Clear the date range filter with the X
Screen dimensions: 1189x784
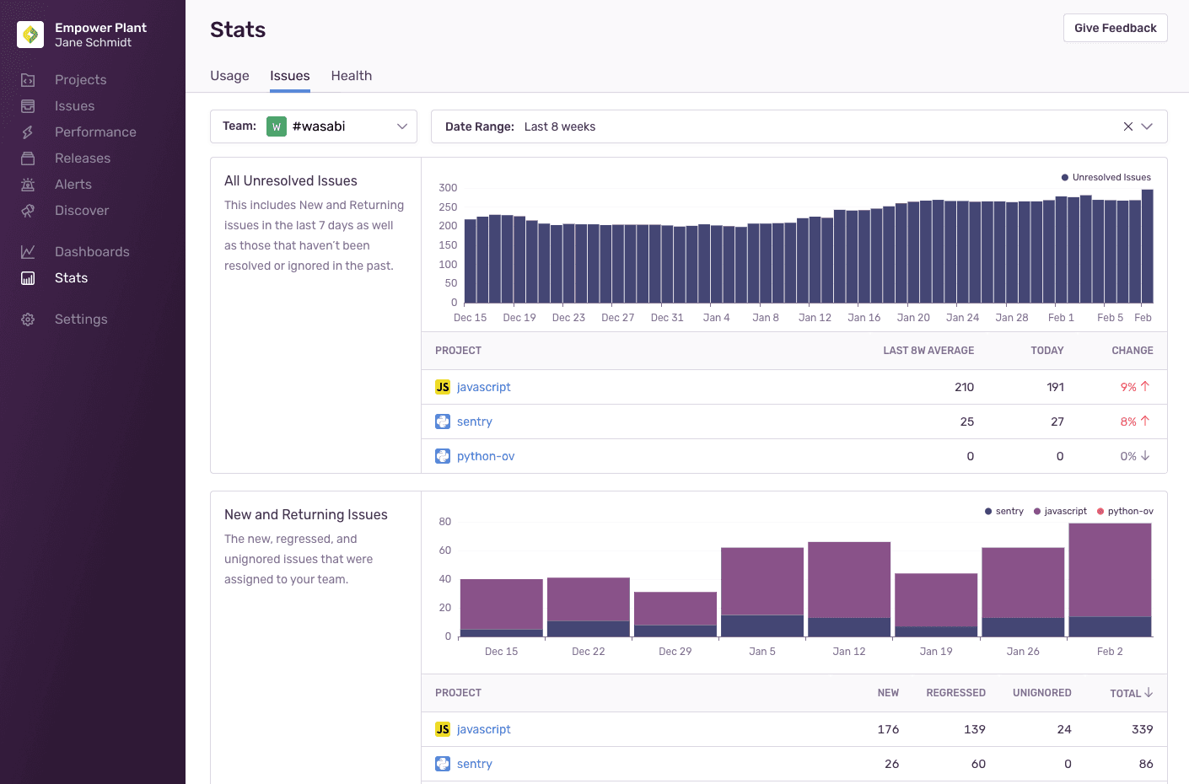coord(1127,126)
